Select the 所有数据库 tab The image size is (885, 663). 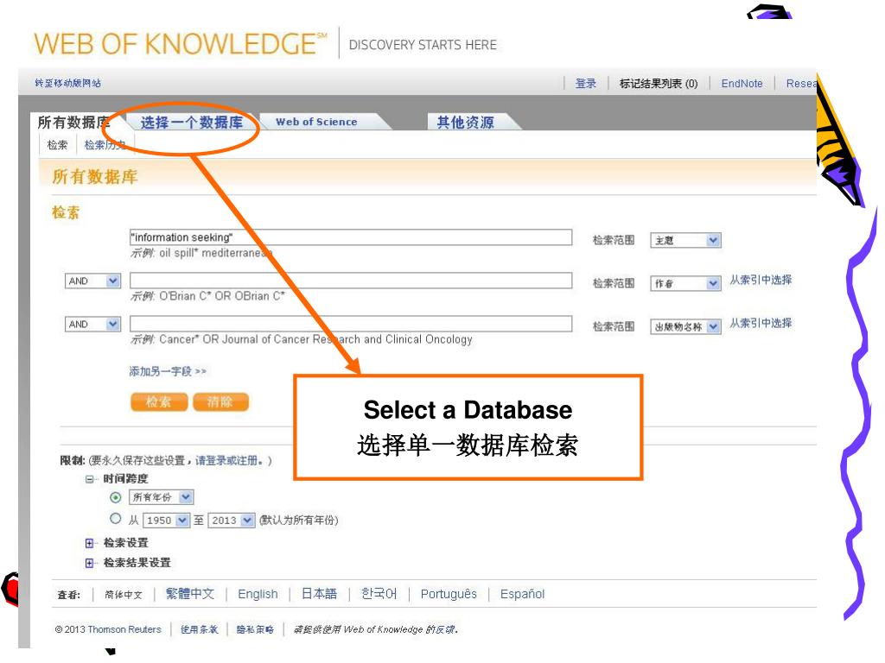tap(73, 122)
